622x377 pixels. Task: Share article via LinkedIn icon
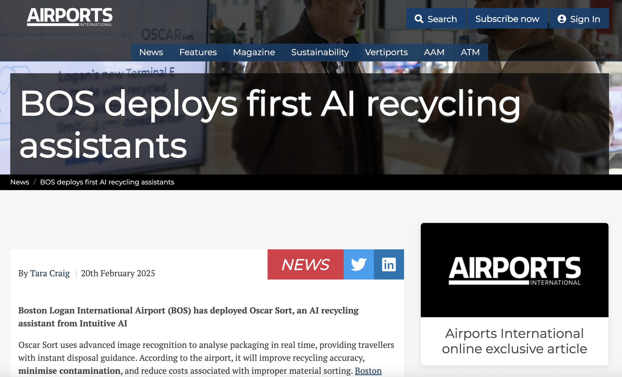click(x=389, y=264)
